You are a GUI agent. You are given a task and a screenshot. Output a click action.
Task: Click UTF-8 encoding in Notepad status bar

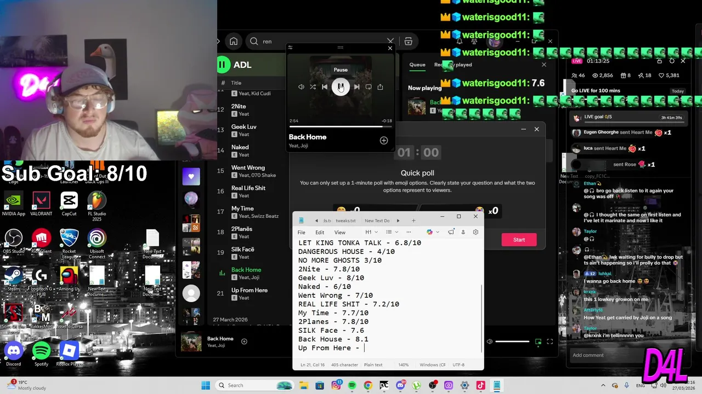(458, 365)
